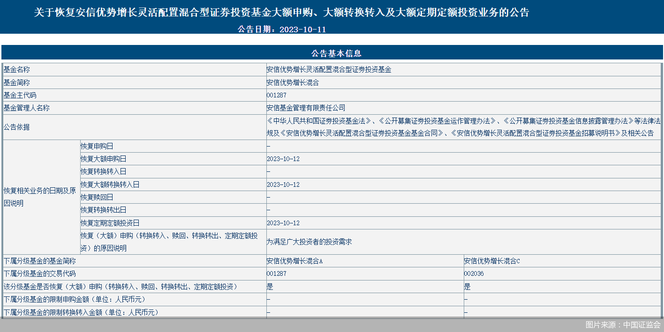
Task: Select the 恢复定期定额投资日 label
Action: [x=110, y=223]
